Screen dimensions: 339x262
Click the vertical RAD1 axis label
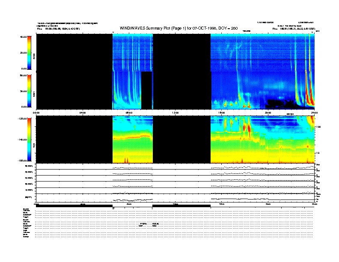(34, 94)
